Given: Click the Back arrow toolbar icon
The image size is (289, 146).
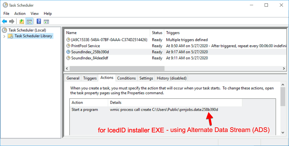Looking at the screenshot, I should coord(5,22).
